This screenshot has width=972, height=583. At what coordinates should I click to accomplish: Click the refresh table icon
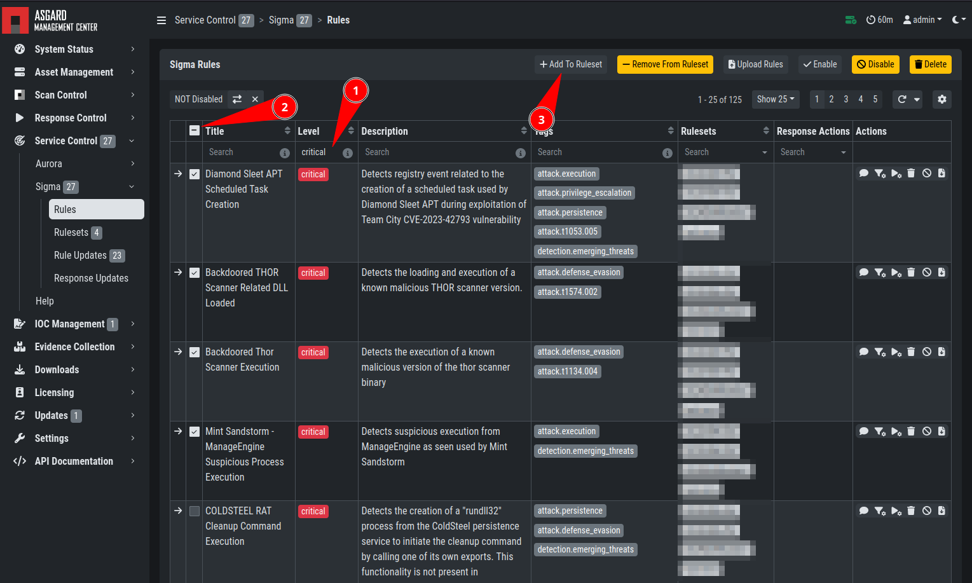[901, 99]
